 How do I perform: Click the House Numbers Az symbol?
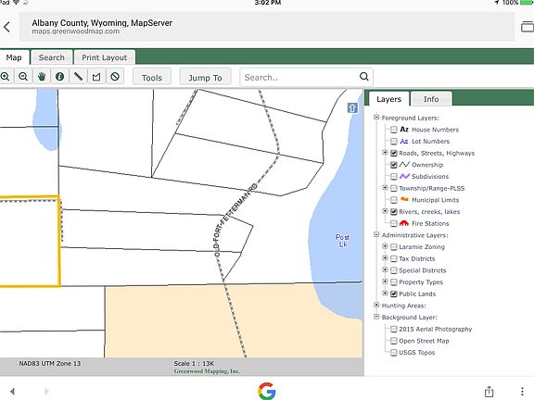404,130
